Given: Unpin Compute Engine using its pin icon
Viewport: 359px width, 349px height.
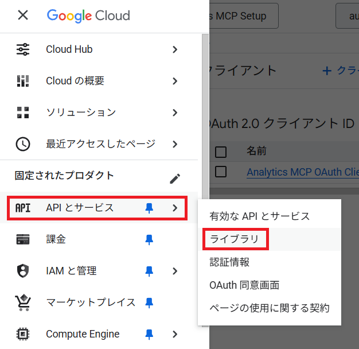Looking at the screenshot, I should (x=149, y=334).
